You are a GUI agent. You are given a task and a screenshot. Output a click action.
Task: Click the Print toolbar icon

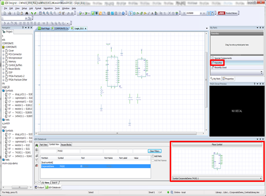coord(10,13)
